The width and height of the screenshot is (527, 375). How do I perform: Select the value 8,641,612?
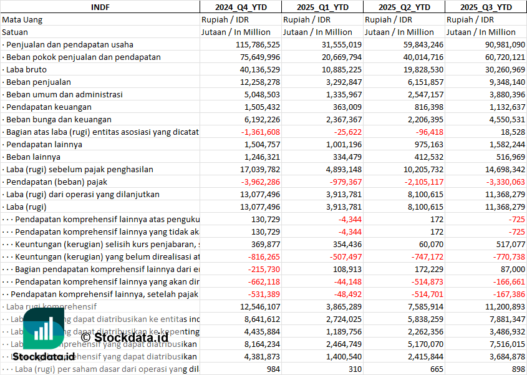coord(263,319)
